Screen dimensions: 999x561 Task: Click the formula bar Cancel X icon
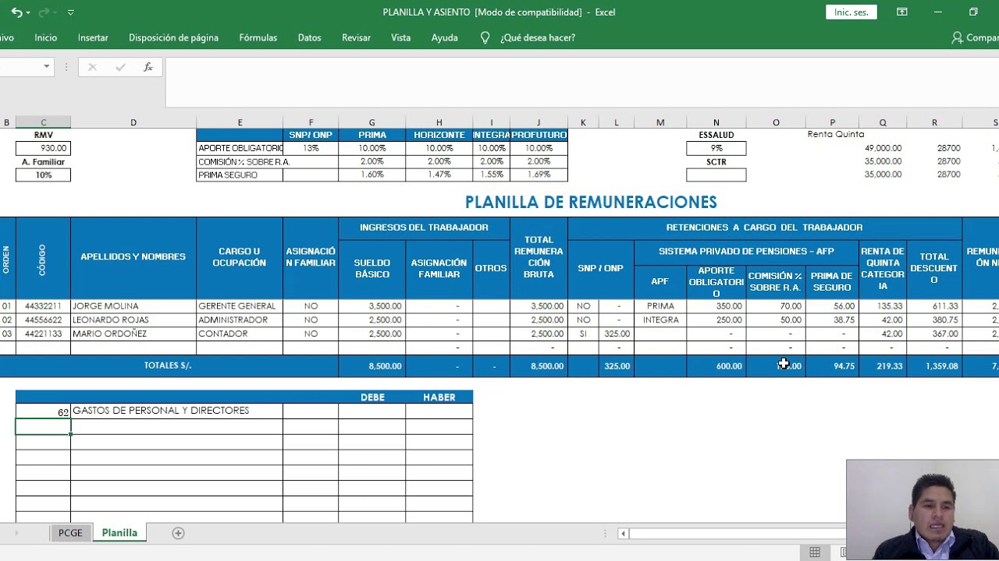click(92, 67)
